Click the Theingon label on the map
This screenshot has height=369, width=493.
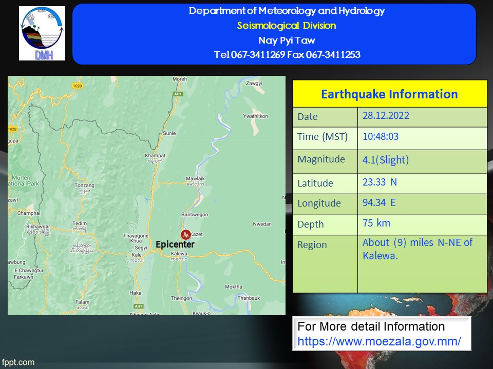tap(181, 298)
